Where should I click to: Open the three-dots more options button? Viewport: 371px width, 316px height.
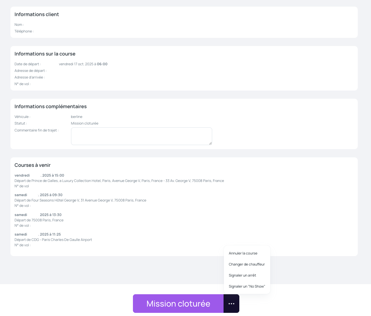pyautogui.click(x=231, y=304)
